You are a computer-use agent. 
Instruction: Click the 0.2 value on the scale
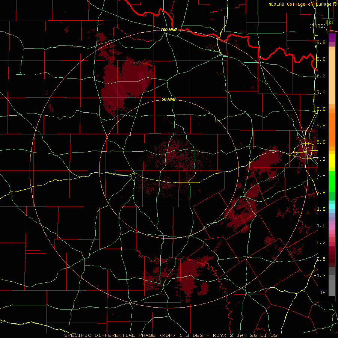[x=321, y=243]
